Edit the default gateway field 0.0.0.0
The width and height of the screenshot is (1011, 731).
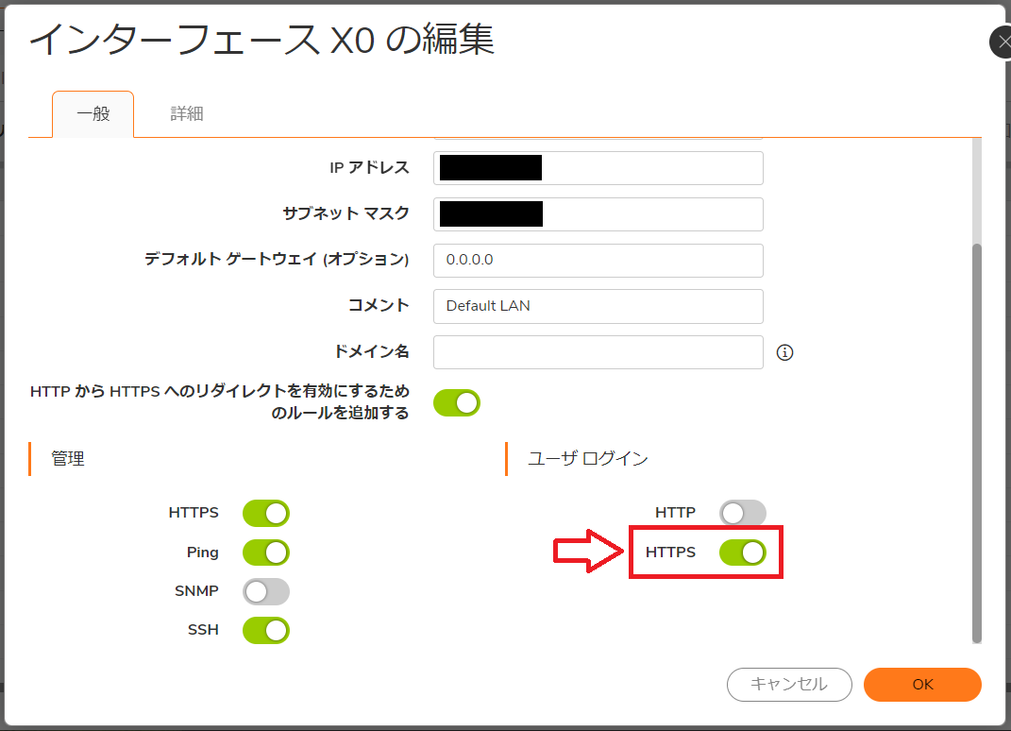[x=598, y=260]
